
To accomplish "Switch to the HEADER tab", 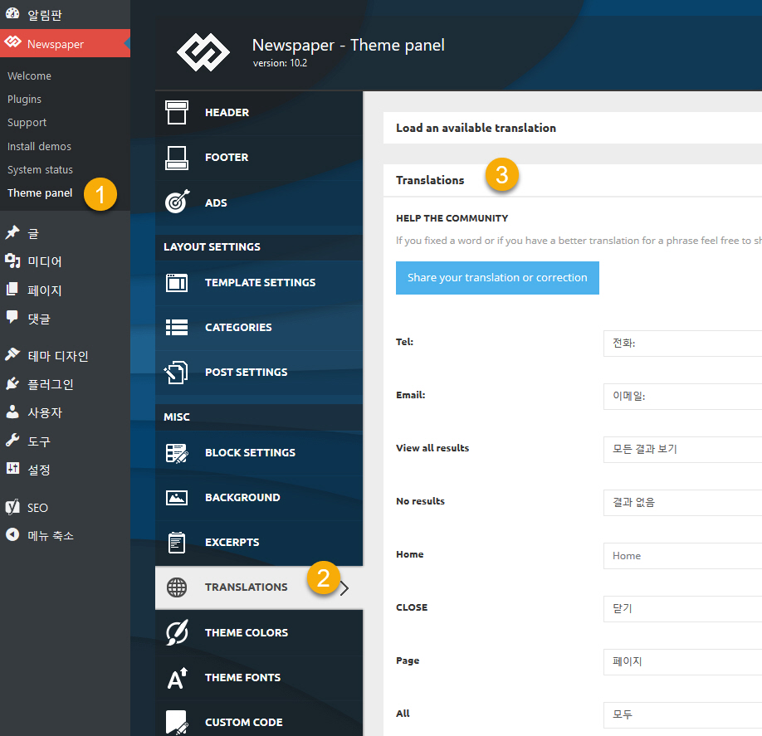I will [x=258, y=112].
